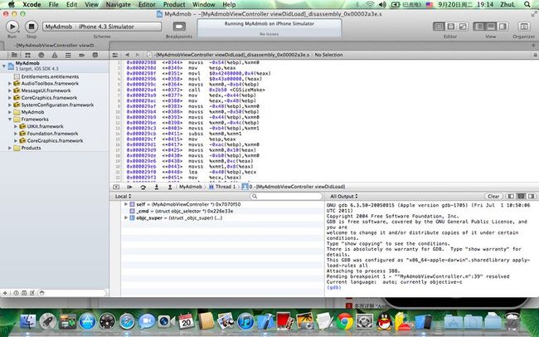The height and width of the screenshot is (337, 539).
Task: Select viewDidLoad stack frame in debug bar
Action: click(294, 187)
